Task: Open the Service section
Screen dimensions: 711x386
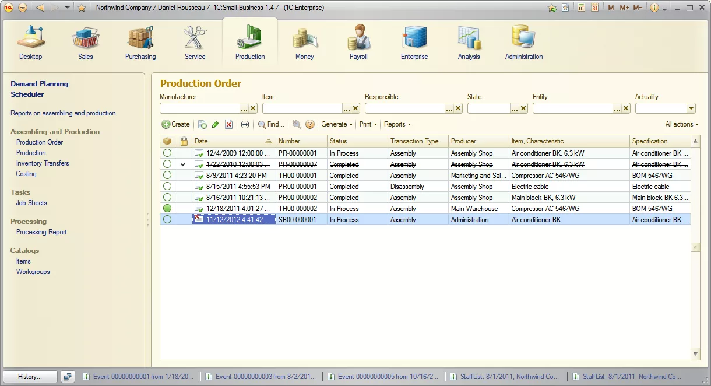Action: 195,42
